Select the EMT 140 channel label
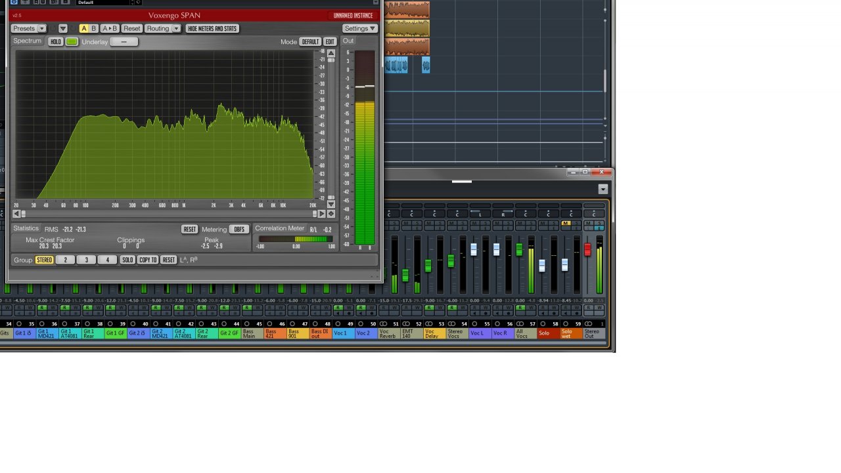Screen dimensions: 841x473 (411, 333)
